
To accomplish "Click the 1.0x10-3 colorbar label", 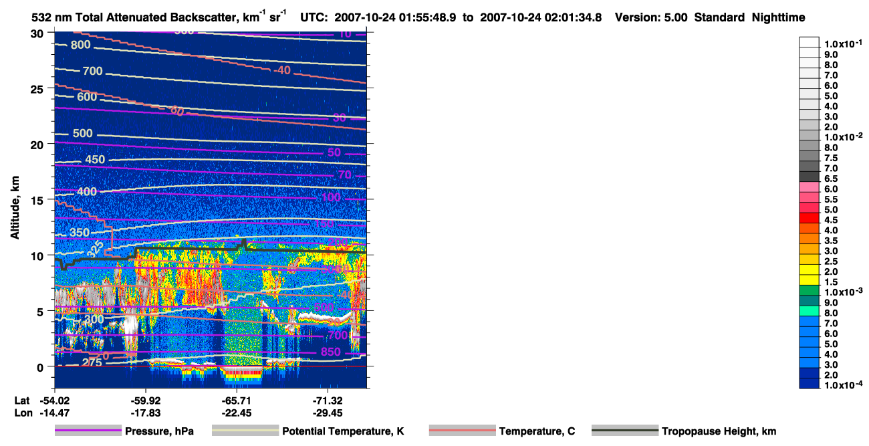I will pyautogui.click(x=843, y=292).
